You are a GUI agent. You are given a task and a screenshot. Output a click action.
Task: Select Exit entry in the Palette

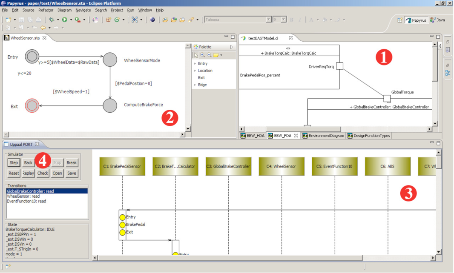click(x=201, y=77)
